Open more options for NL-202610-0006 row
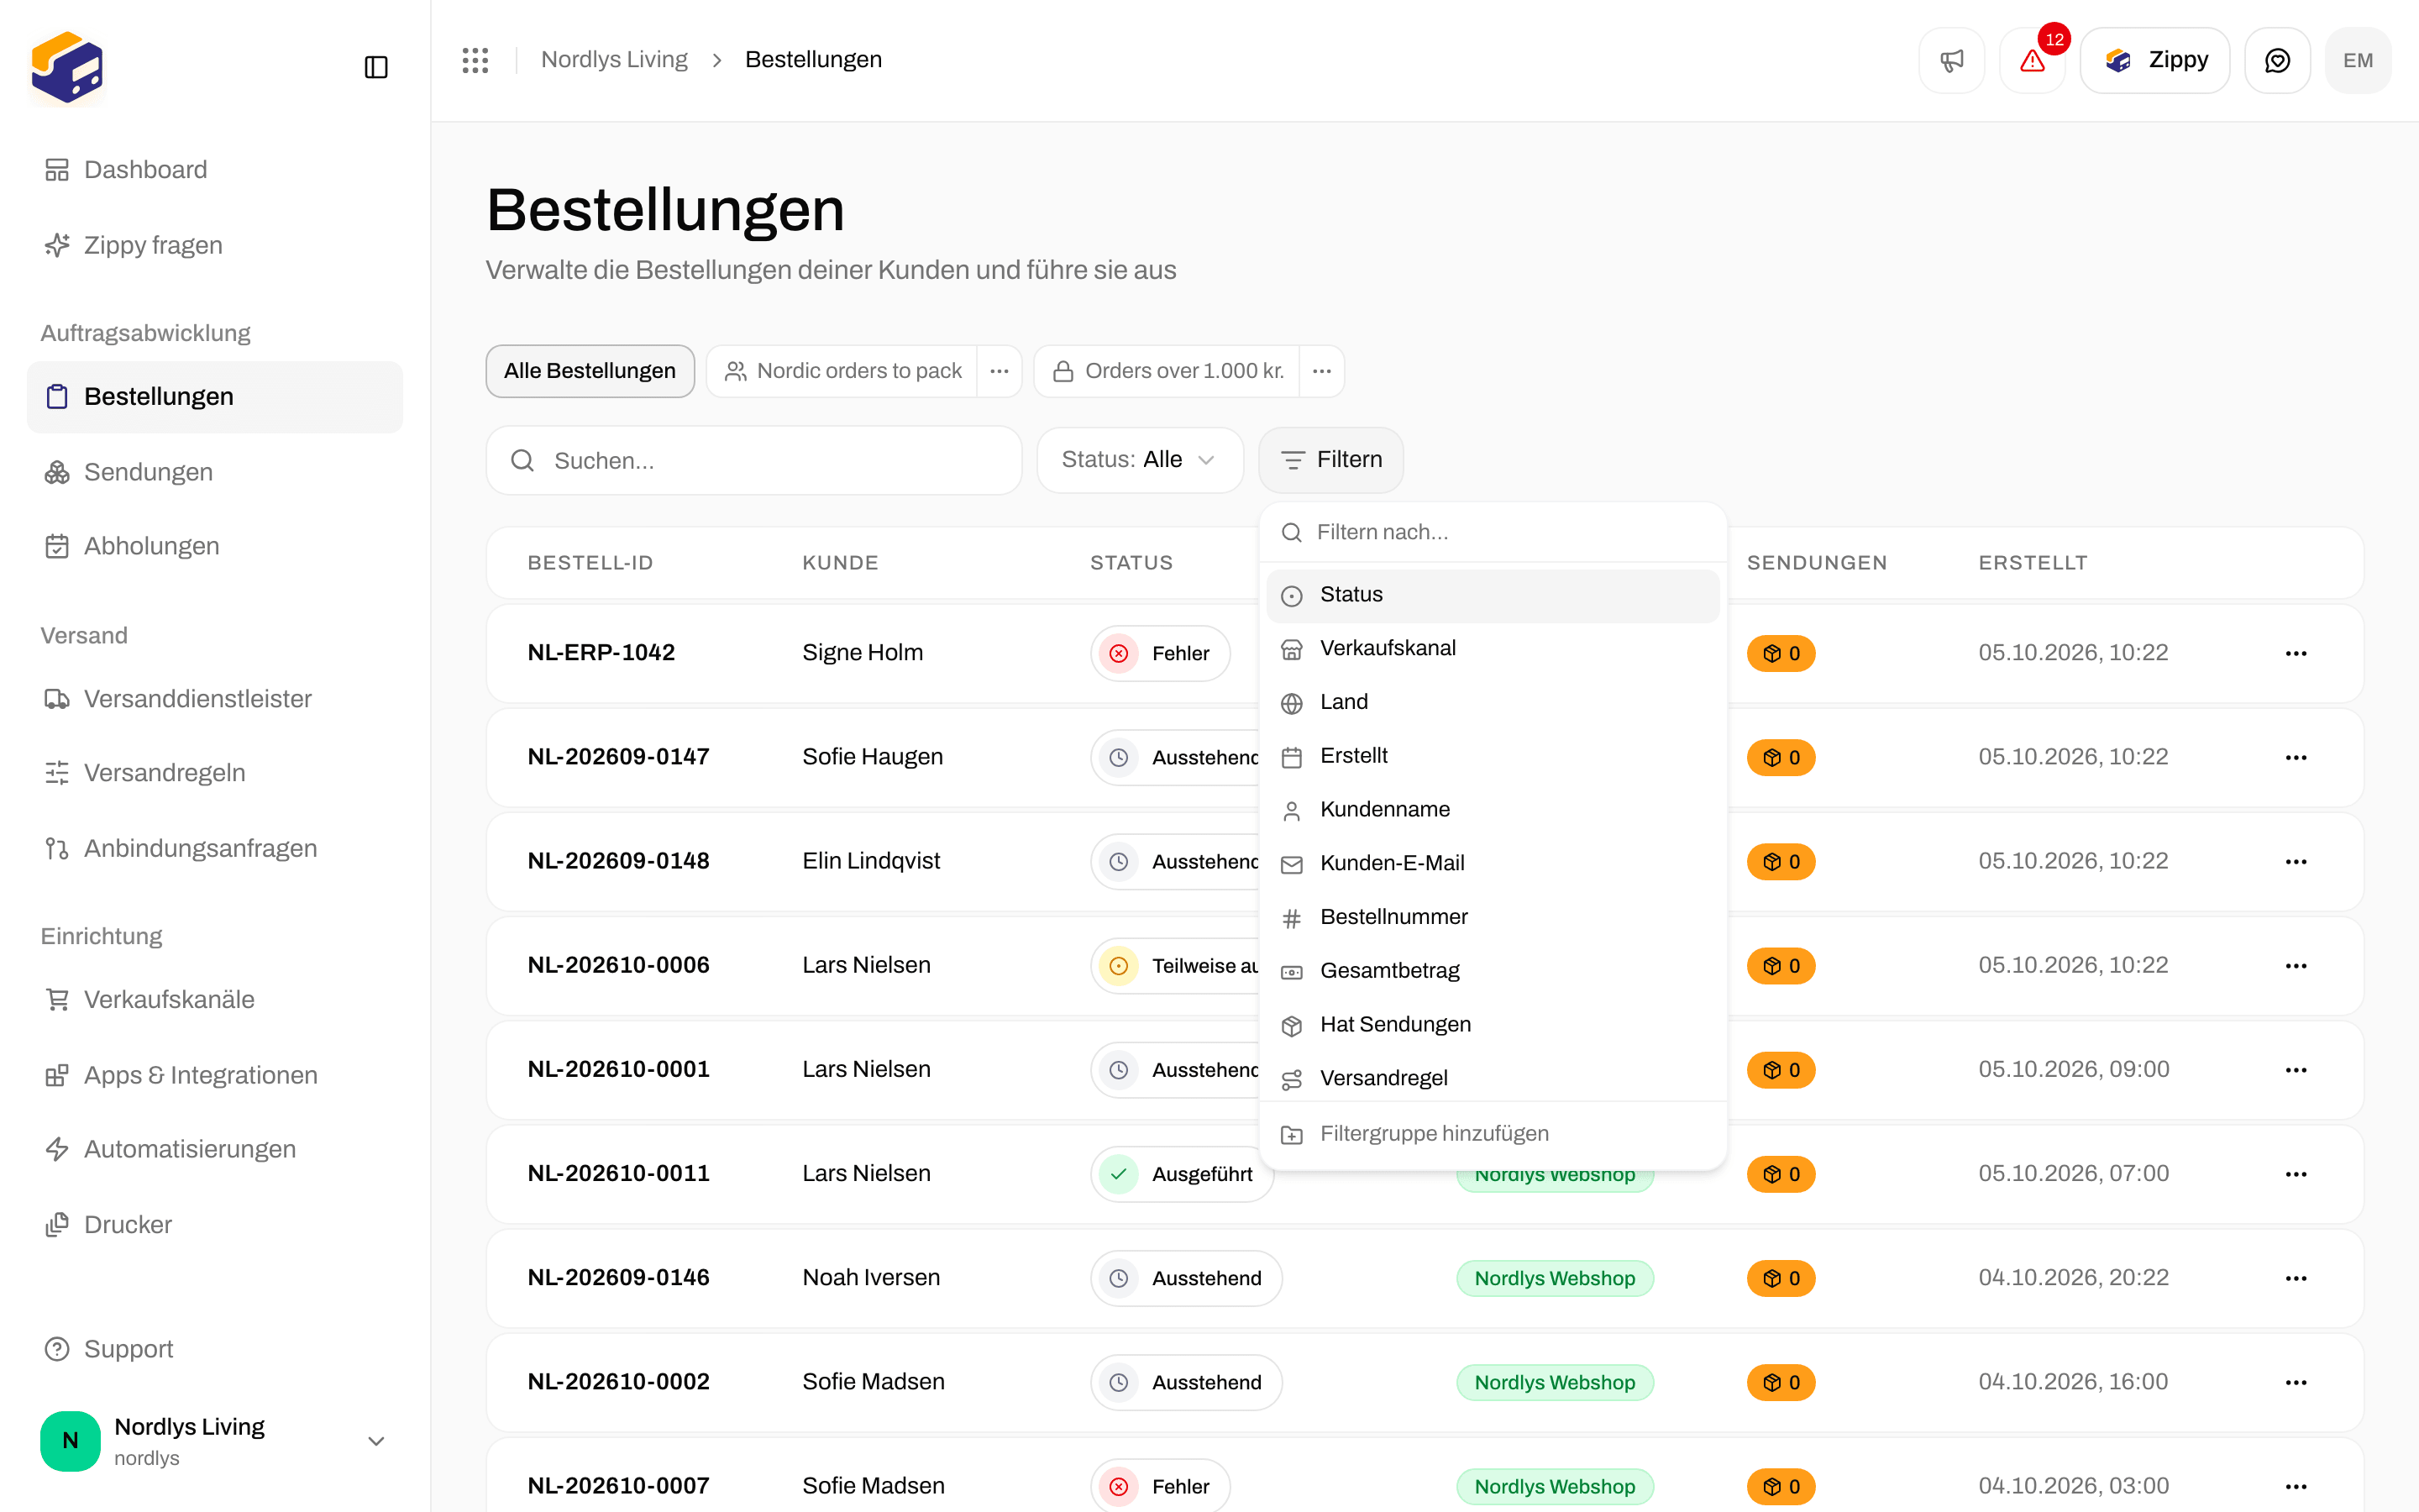 coord(2296,966)
